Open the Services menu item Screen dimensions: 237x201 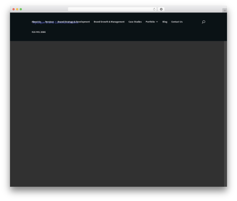(x=49, y=22)
